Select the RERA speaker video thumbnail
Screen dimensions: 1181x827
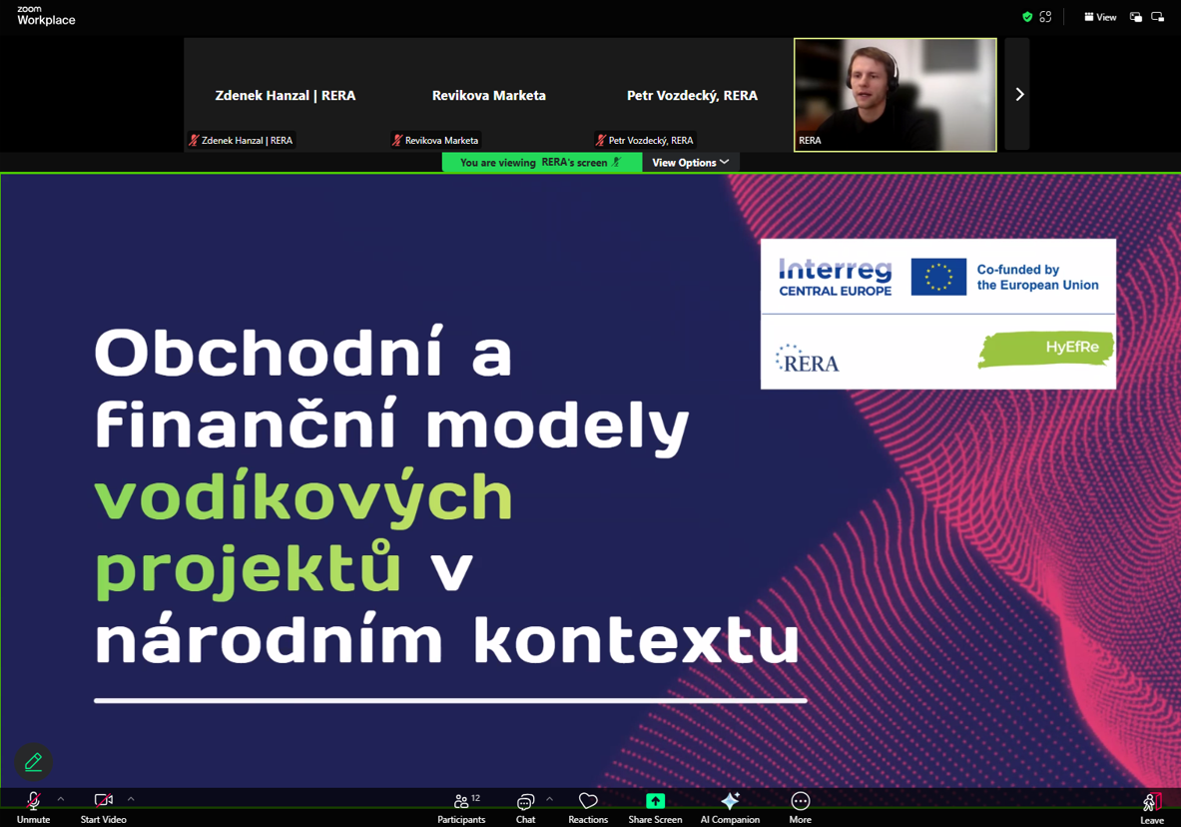894,95
